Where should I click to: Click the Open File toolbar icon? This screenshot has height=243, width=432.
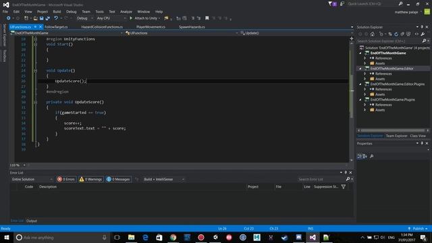click(x=35, y=18)
